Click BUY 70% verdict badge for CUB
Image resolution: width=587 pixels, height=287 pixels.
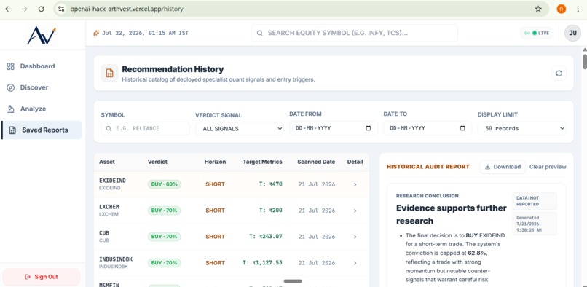[165, 237]
